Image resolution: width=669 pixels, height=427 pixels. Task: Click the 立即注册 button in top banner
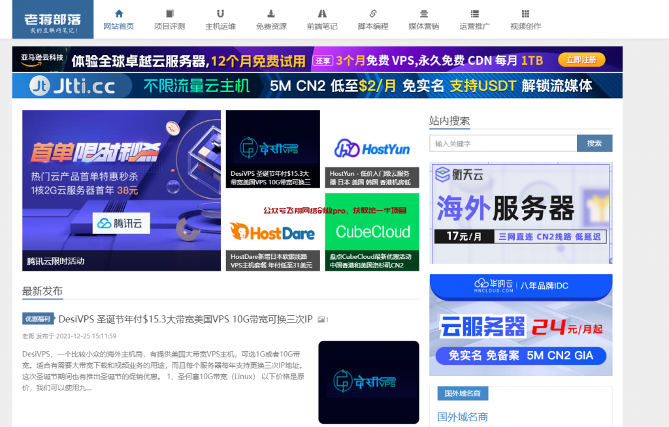point(581,60)
